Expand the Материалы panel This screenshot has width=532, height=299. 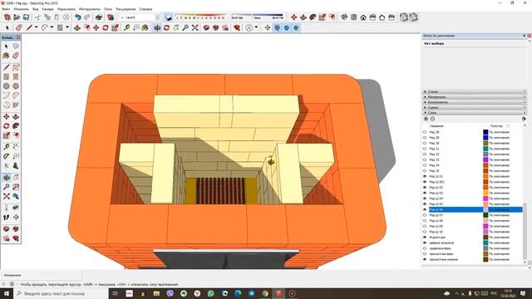pyautogui.click(x=475, y=97)
